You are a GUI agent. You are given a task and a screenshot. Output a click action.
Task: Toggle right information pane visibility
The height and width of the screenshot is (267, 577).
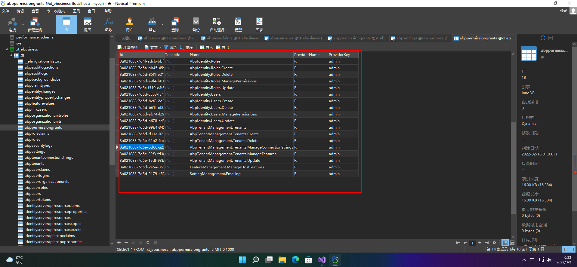click(x=572, y=249)
